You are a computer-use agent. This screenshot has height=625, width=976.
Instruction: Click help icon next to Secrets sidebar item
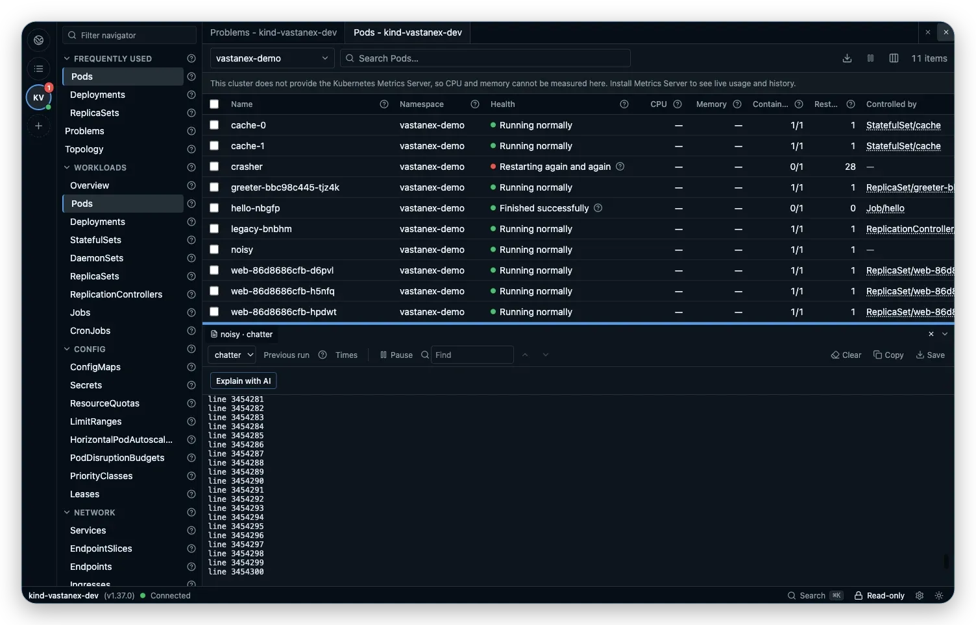click(191, 385)
